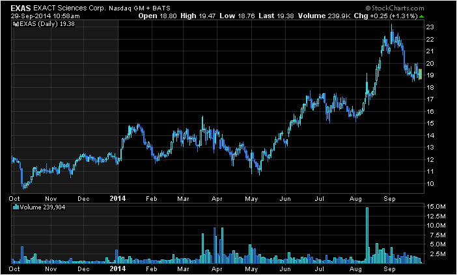Click the Dec label under the price chart
This screenshot has height=275, width=457.
click(x=83, y=199)
